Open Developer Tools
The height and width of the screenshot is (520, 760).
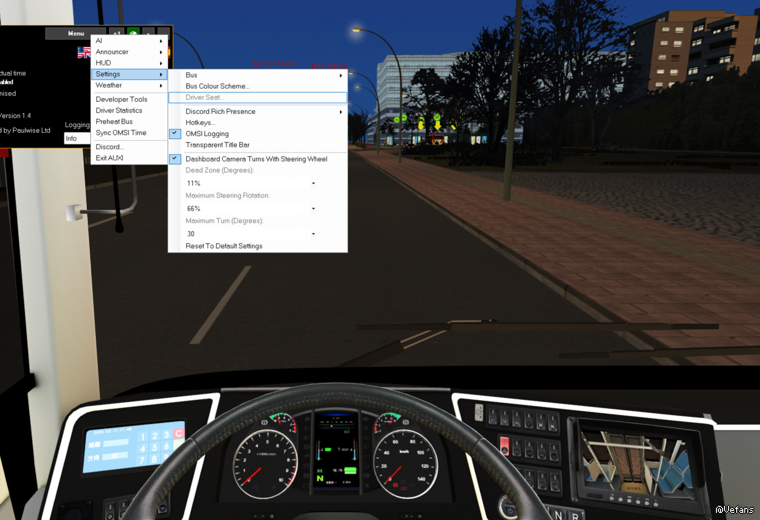pyautogui.click(x=129, y=99)
